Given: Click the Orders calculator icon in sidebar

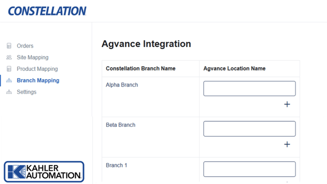Looking at the screenshot, I should click(9, 46).
